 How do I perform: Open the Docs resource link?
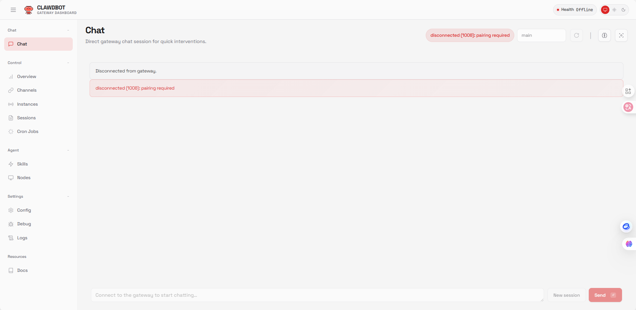(x=38, y=270)
